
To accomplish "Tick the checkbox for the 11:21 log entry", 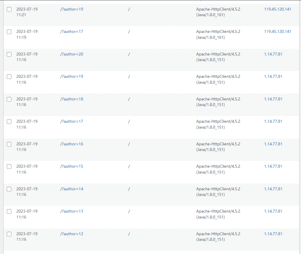I will tap(9, 9).
